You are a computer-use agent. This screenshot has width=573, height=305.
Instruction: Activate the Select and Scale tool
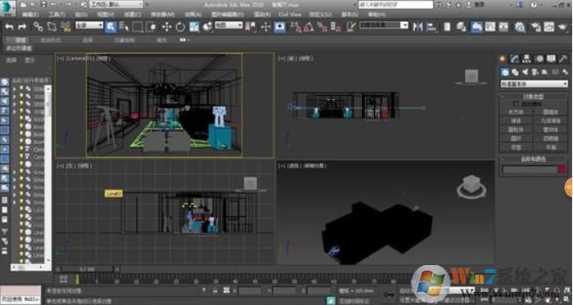tap(194, 26)
